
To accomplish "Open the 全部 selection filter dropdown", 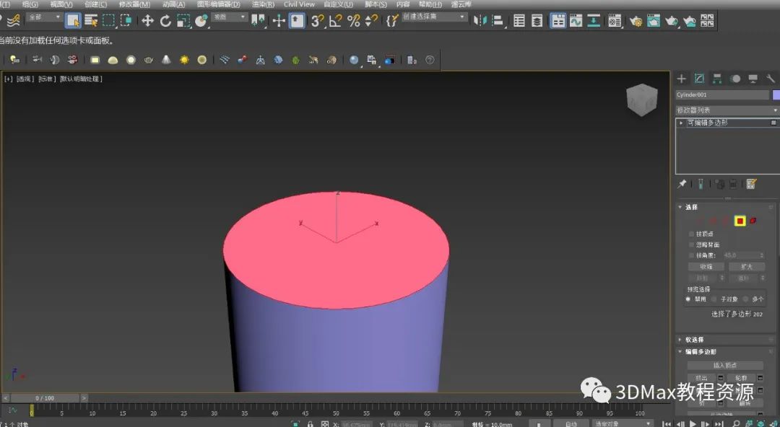I will pyautogui.click(x=44, y=17).
